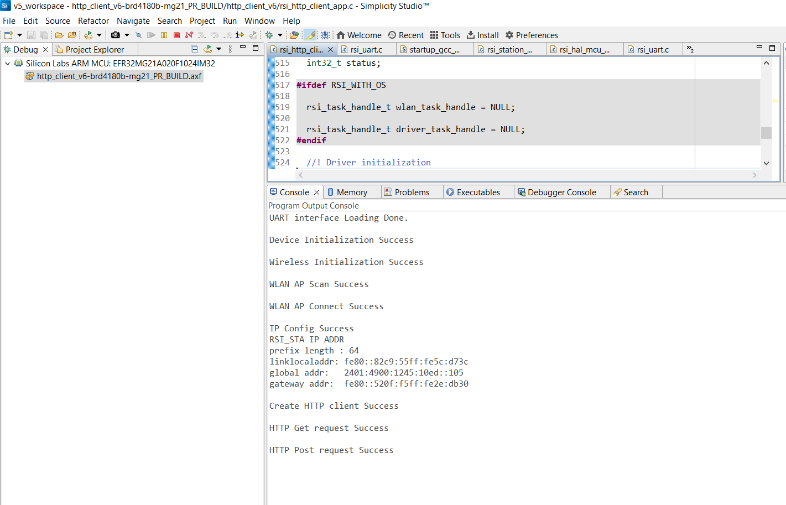Click the green bug Debug launch icon
The height and width of the screenshot is (505, 786).
pos(269,35)
